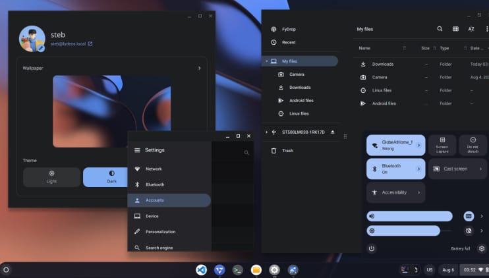Select My files in the sidebar
Screen dimensions: 489x278
point(300,61)
